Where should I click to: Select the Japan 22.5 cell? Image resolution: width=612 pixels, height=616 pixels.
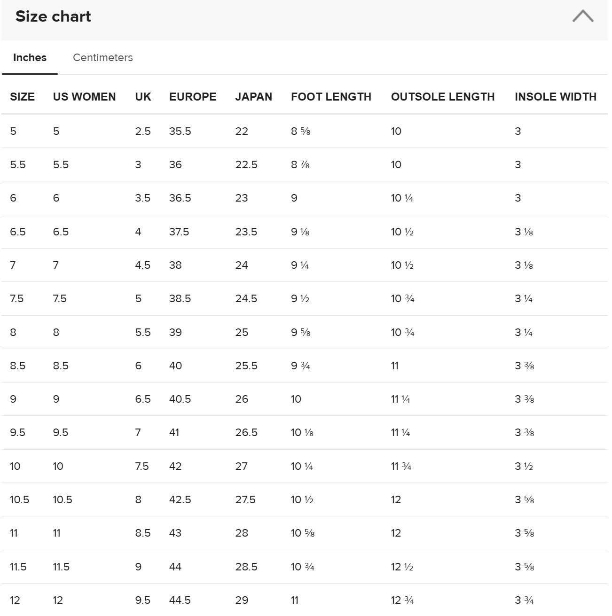click(246, 164)
